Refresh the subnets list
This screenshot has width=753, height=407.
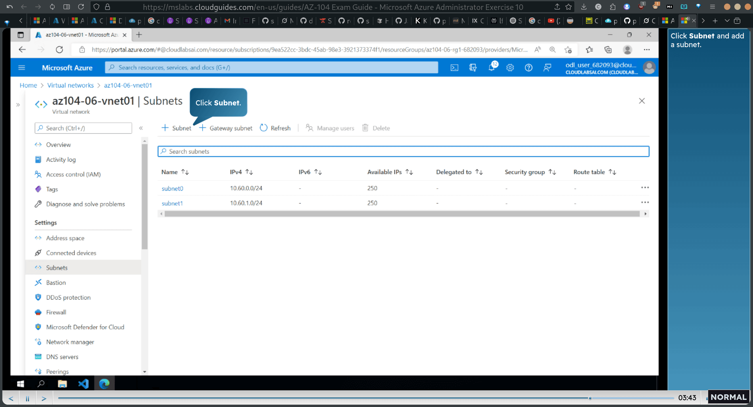coord(275,128)
